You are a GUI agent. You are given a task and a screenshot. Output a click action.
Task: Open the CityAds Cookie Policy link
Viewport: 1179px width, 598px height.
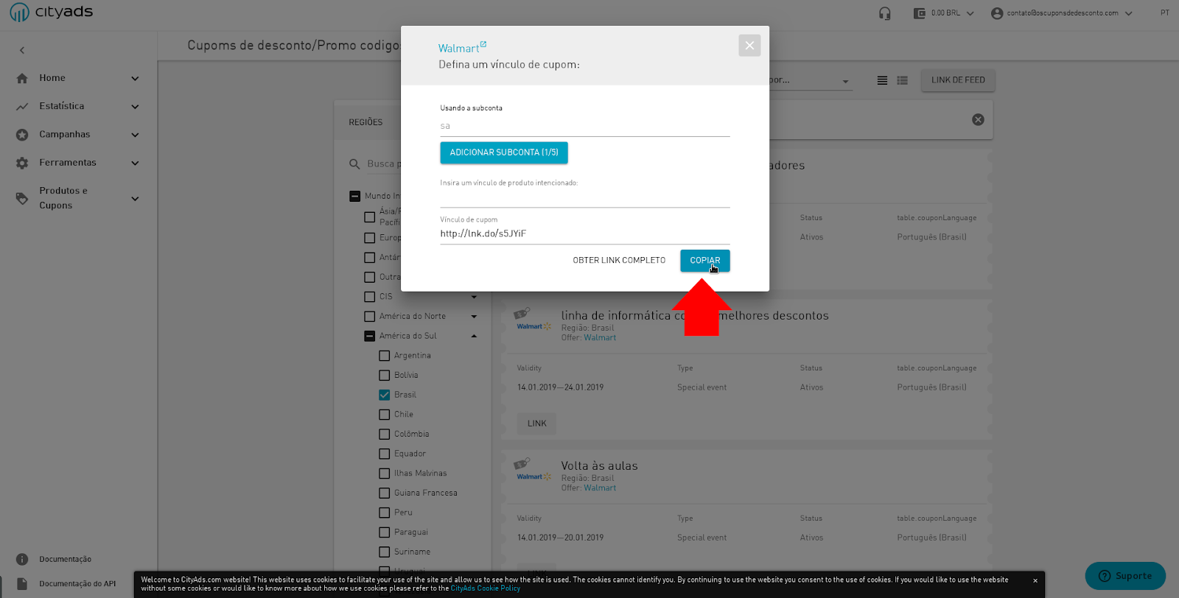coord(486,588)
